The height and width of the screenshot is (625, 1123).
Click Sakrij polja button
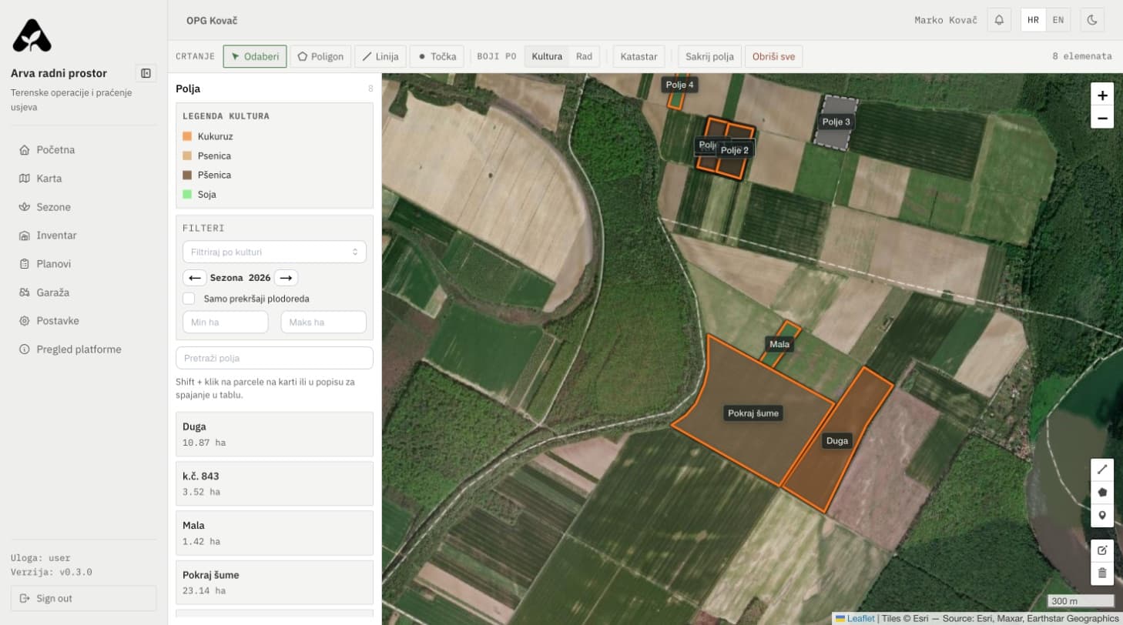[x=709, y=56]
